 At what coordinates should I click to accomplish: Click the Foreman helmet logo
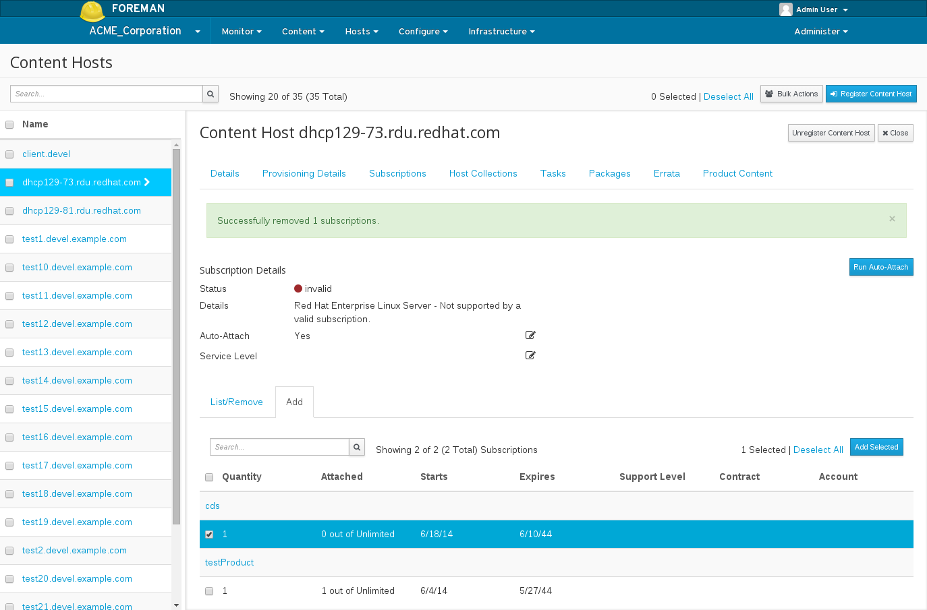click(x=92, y=11)
